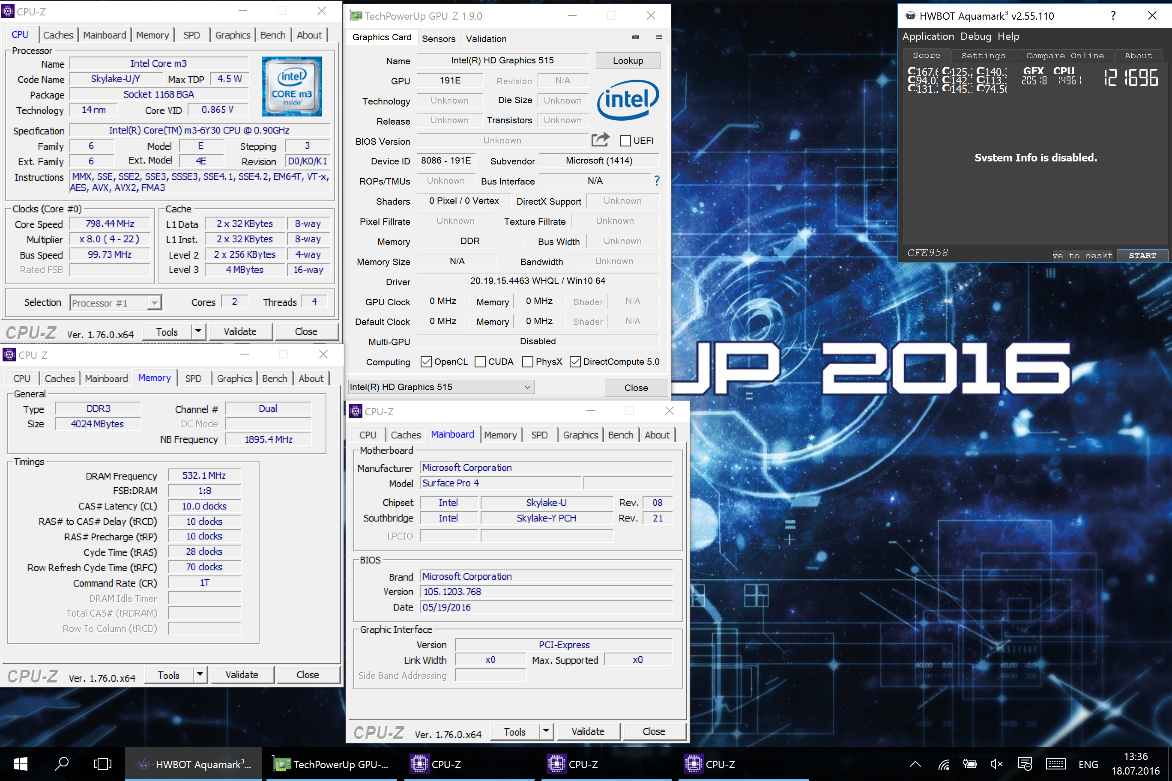Click the CPU-Z title bar icon in the top window
This screenshot has height=781, width=1172.
click(x=8, y=11)
